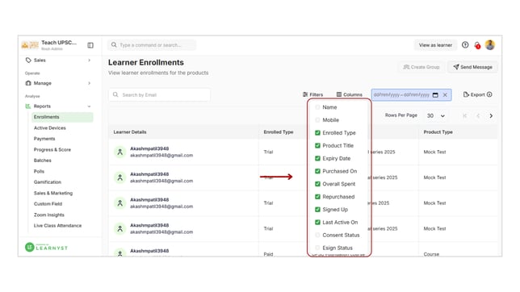Viewport: 520px width, 292px height.
Task: Uncheck the Product Title column
Action: (317, 145)
